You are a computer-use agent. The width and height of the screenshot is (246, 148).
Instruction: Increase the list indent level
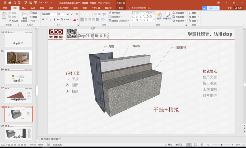click(x=99, y=14)
